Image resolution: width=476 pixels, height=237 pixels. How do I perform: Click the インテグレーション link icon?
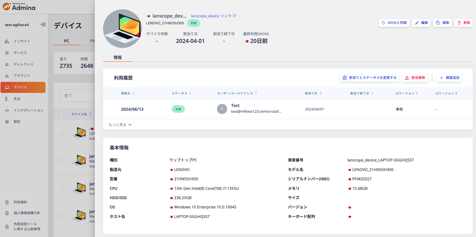pos(7,110)
